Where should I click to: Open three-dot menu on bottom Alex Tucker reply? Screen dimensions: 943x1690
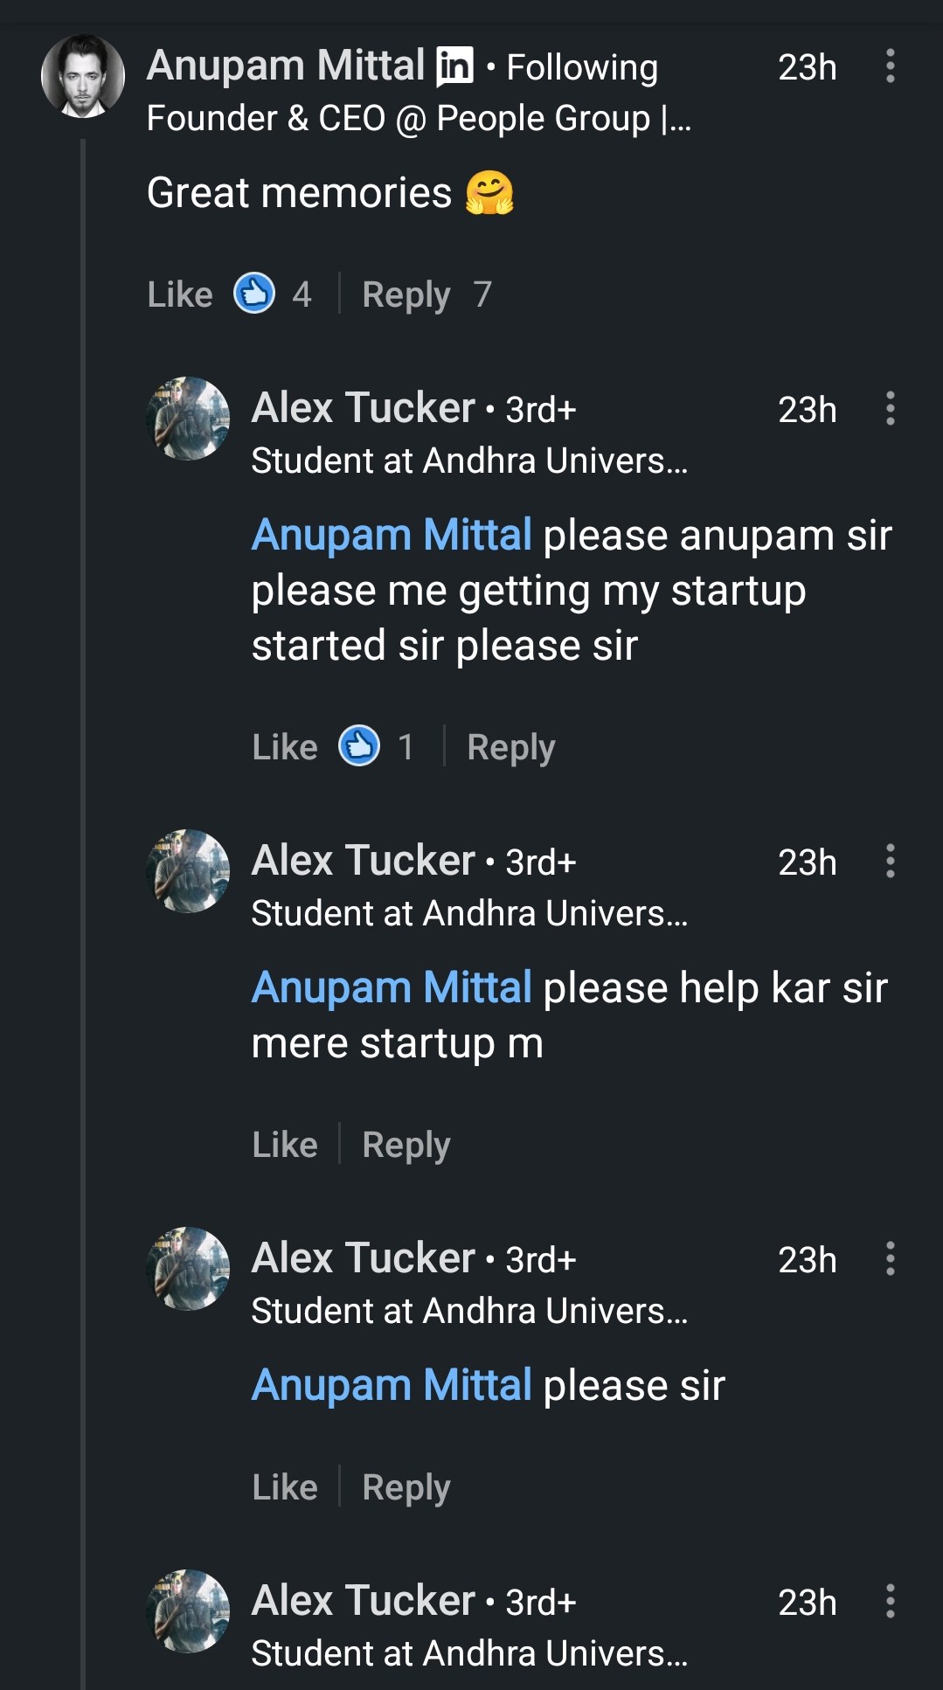pyautogui.click(x=890, y=1602)
